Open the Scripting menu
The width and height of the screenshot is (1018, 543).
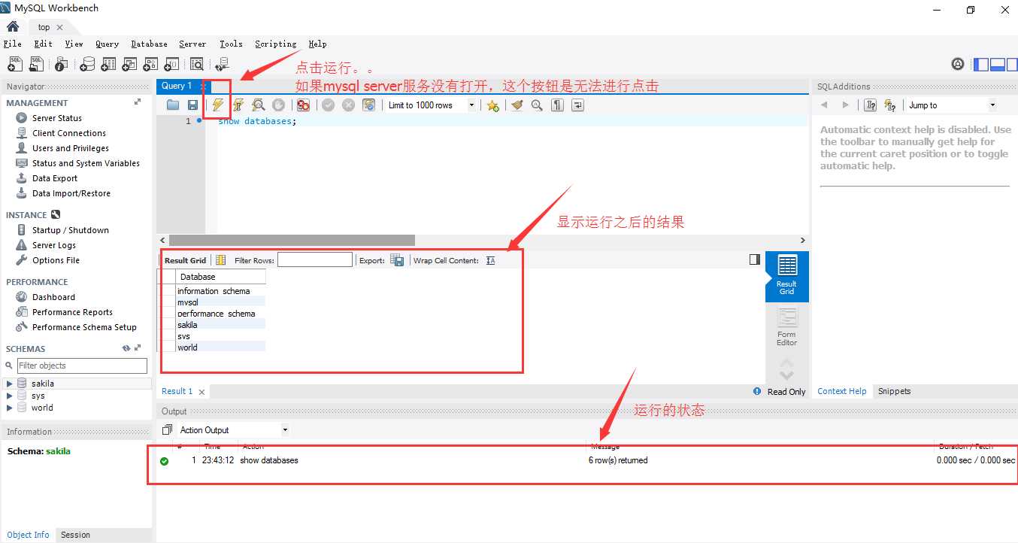click(x=275, y=44)
